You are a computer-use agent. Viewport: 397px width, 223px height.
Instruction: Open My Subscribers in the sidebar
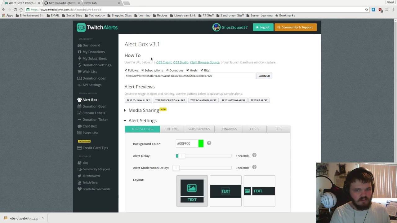pyautogui.click(x=92, y=58)
